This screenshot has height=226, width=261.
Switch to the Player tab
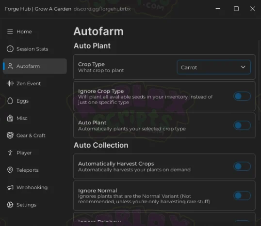tap(35, 152)
